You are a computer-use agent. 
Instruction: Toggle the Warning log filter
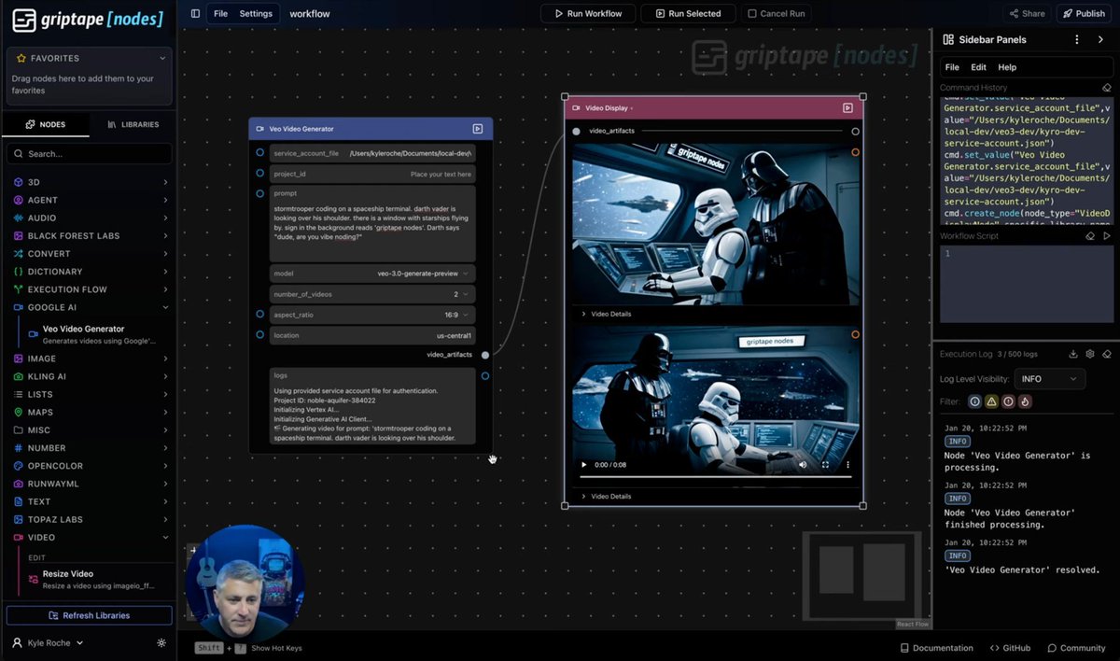click(x=991, y=401)
